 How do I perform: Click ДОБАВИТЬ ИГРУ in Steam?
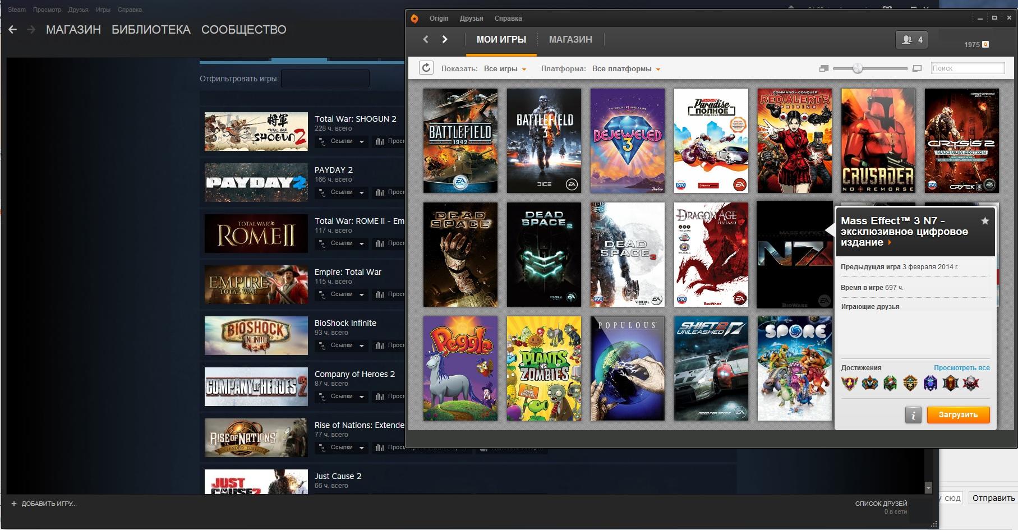[49, 504]
